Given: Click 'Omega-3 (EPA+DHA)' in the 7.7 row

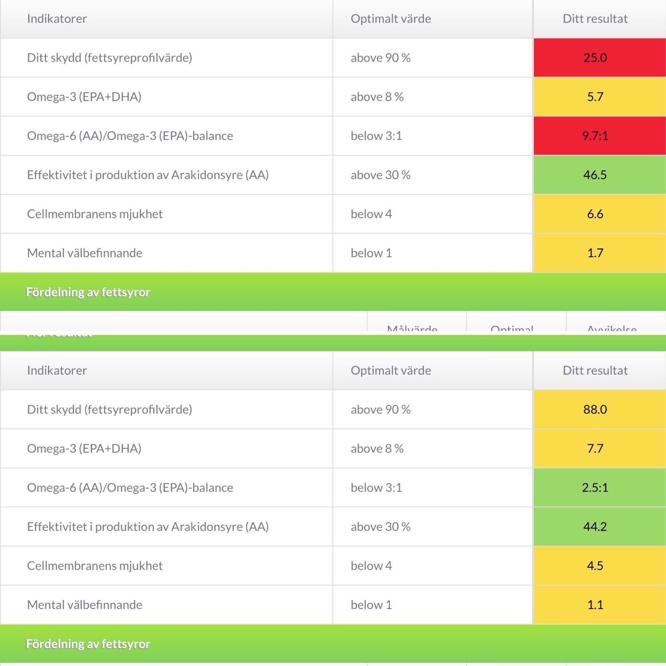Looking at the screenshot, I should click(x=84, y=449).
